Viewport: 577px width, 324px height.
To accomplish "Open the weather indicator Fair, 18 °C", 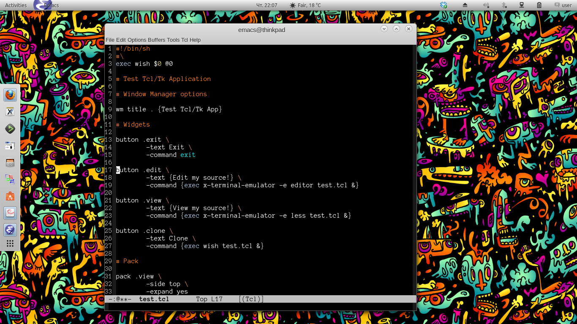I will point(305,5).
